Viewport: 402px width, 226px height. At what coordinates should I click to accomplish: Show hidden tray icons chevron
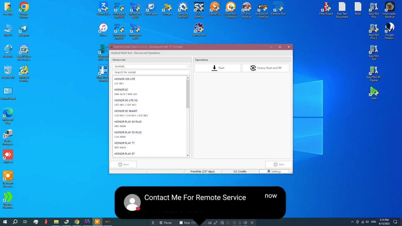click(x=352, y=222)
